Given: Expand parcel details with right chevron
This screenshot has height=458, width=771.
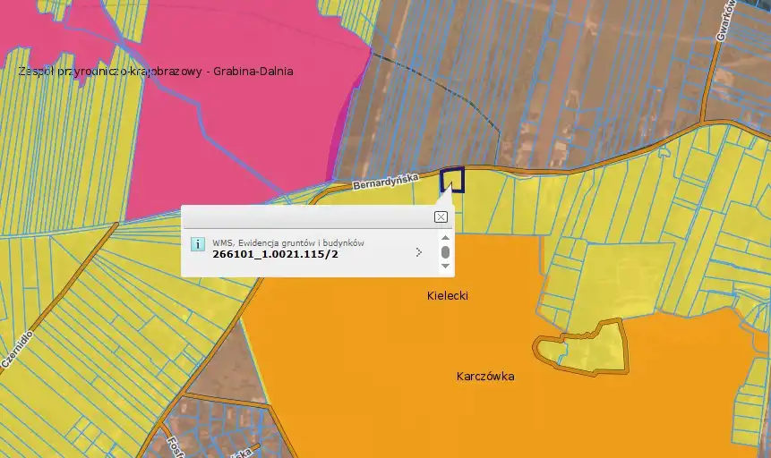Looking at the screenshot, I should pos(419,252).
